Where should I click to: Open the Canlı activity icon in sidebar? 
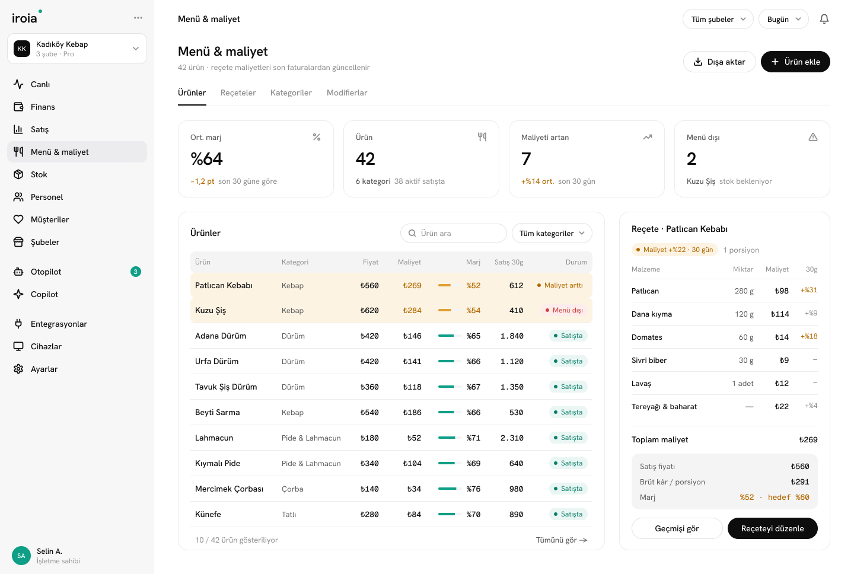(18, 84)
